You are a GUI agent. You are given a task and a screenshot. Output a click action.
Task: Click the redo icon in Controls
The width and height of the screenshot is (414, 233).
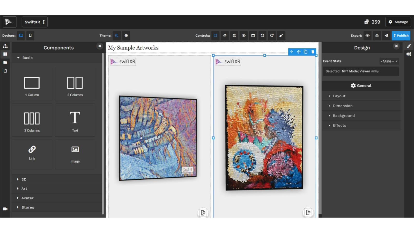(272, 35)
